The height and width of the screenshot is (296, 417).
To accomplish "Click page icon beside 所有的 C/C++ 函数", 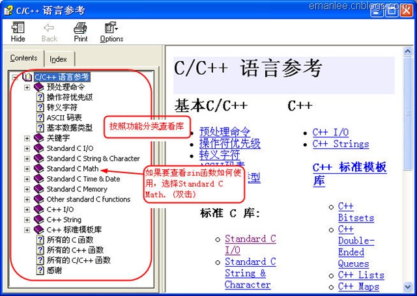I will [40, 260].
